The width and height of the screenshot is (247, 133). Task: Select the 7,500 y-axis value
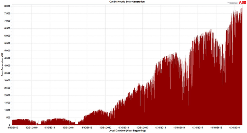7,13
